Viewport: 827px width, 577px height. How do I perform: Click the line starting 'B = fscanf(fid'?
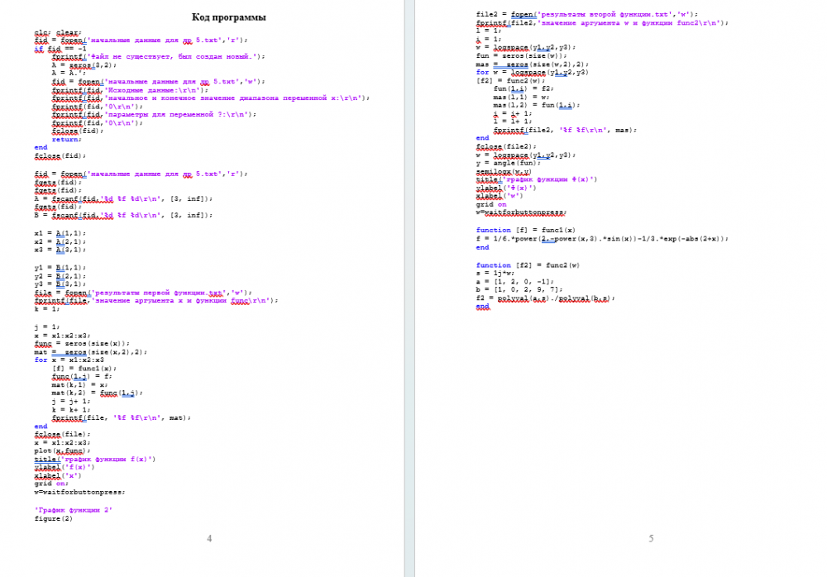pos(123,215)
